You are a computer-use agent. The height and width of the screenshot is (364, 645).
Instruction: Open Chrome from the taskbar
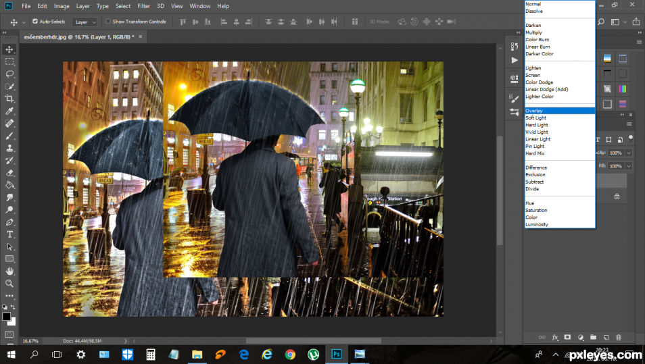[290, 354]
